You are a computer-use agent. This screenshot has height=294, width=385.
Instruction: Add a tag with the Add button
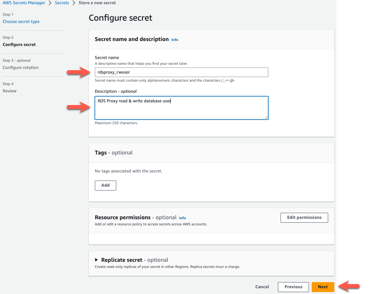pos(106,186)
